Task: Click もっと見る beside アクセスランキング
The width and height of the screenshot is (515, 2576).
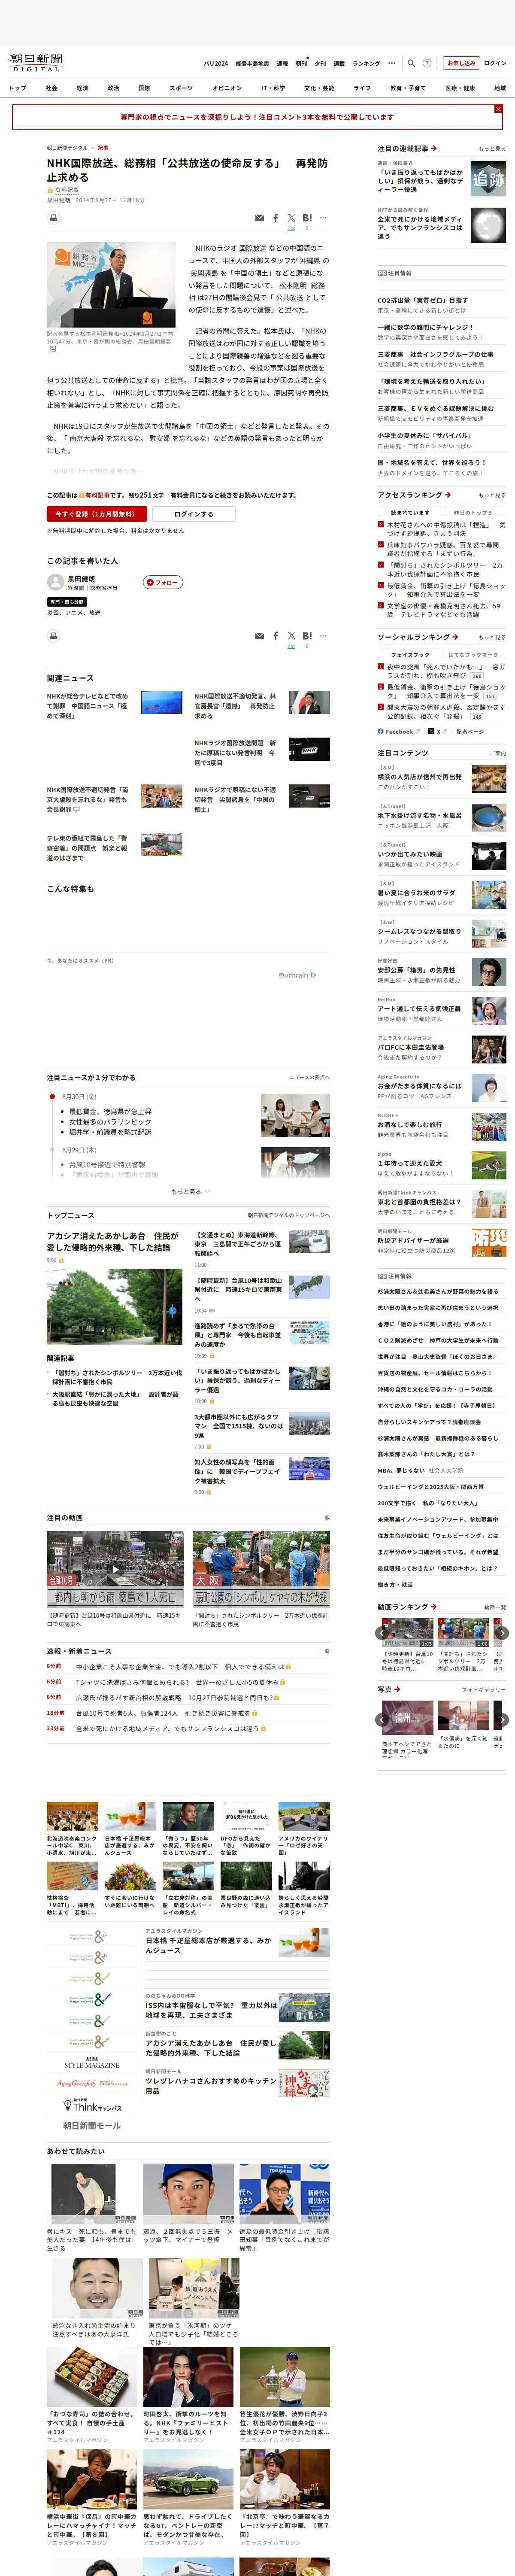Action: pos(492,495)
